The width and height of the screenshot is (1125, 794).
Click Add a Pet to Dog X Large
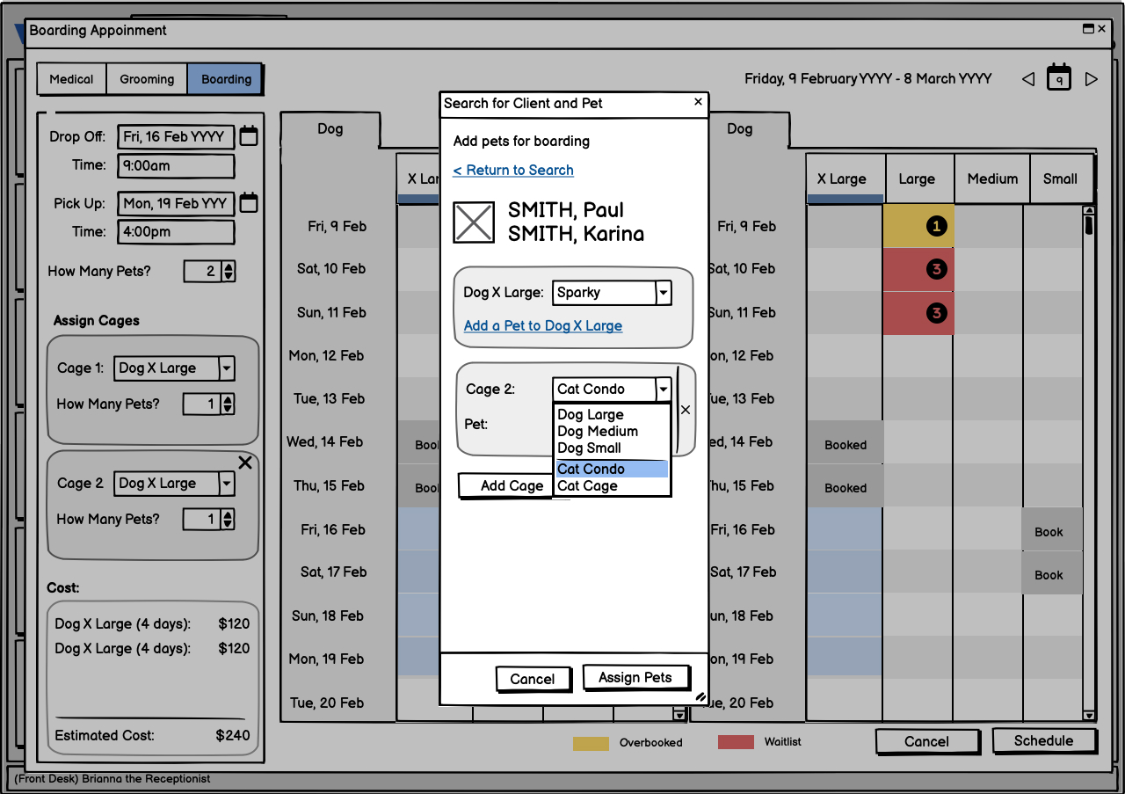tap(542, 326)
